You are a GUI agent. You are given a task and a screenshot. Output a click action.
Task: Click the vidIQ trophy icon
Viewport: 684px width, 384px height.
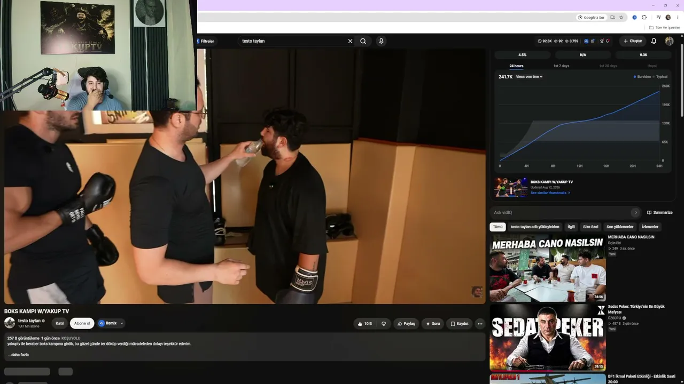[602, 41]
